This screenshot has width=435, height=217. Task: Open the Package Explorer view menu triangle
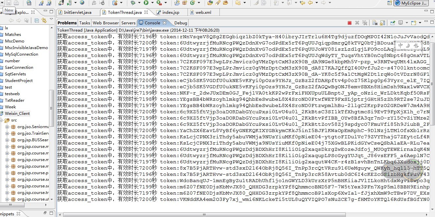[51, 19]
